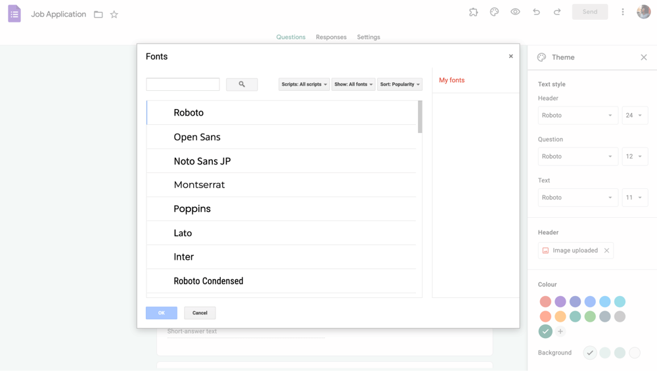Pick the grey colour swatch
Viewport: 657px width, 371px height.
click(620, 316)
